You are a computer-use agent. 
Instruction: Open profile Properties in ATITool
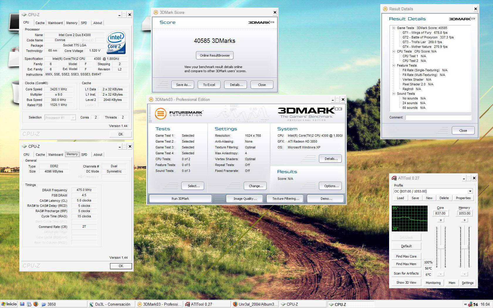463,198
